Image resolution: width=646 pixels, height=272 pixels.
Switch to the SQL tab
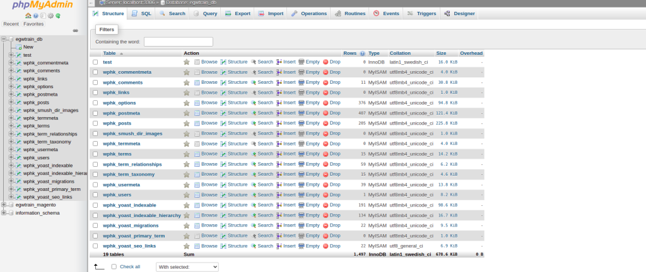pos(141,13)
